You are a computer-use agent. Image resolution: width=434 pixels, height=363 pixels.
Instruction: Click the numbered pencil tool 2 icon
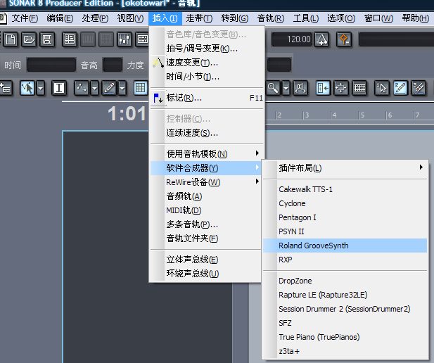(x=400, y=89)
